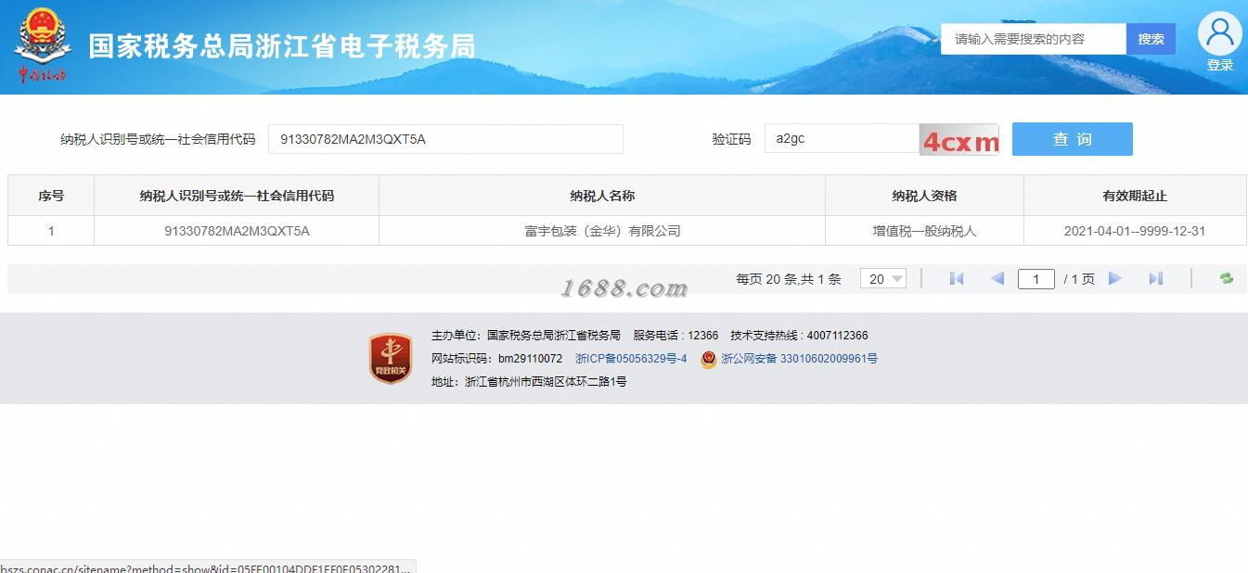Viewport: 1248px width, 573px height.
Task: Click the national tax emblem logo
Action: (x=43, y=45)
